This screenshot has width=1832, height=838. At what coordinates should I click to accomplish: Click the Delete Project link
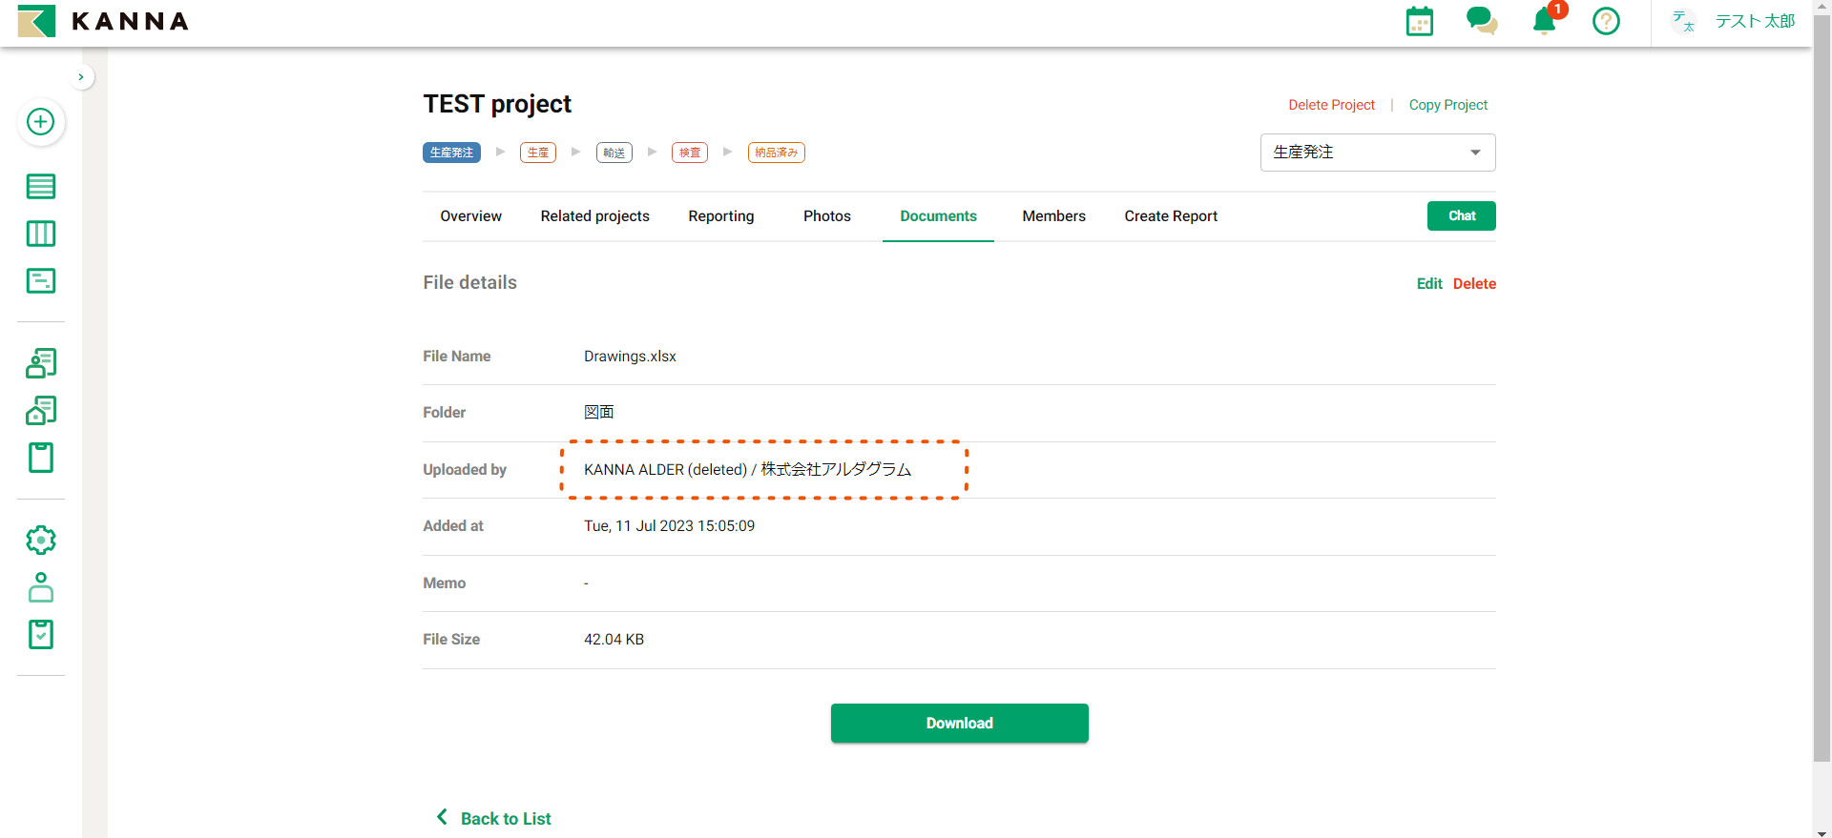1331,105
